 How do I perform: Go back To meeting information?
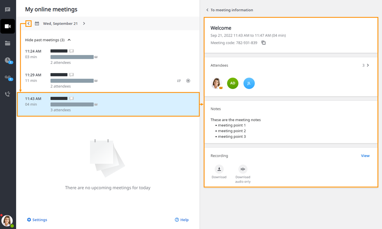[230, 10]
